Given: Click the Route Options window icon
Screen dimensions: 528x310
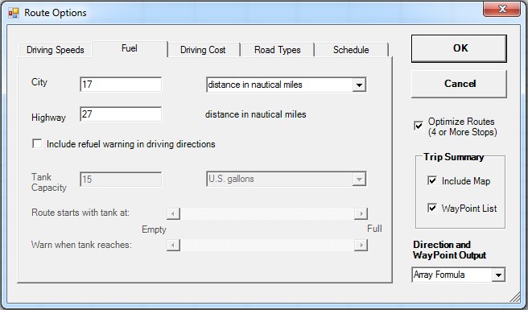Looking at the screenshot, I should [x=14, y=13].
